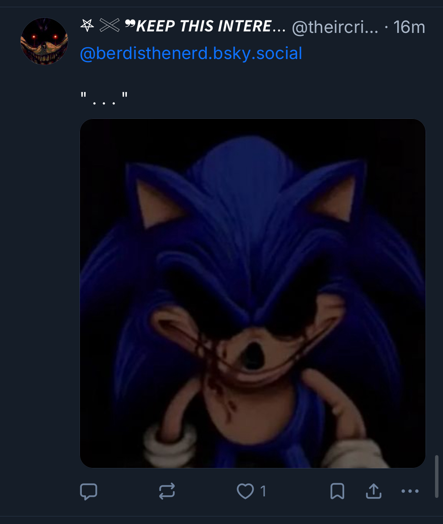Image resolution: width=443 pixels, height=524 pixels.
Task: Share the post via the upload arrow icon
Action: click(374, 491)
